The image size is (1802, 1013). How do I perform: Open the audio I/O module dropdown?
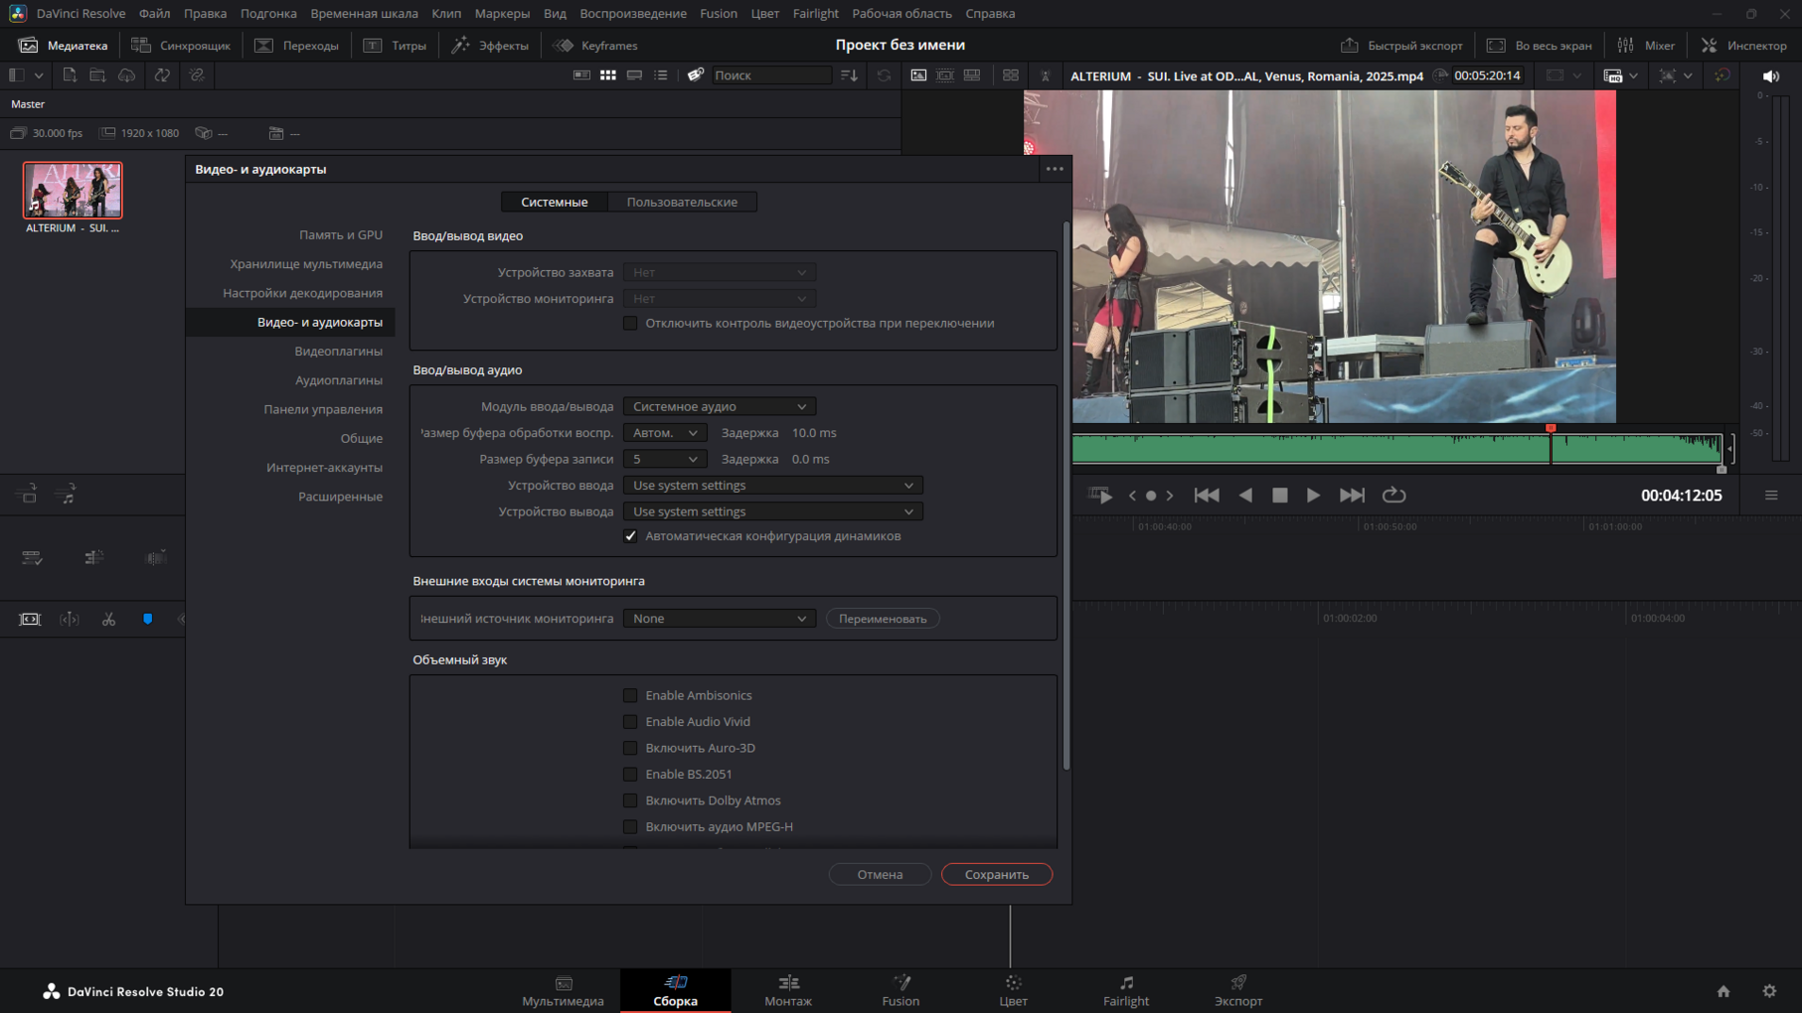[719, 406]
